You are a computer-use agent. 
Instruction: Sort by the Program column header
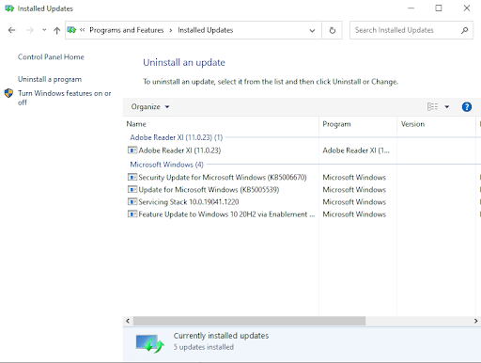pyautogui.click(x=358, y=124)
